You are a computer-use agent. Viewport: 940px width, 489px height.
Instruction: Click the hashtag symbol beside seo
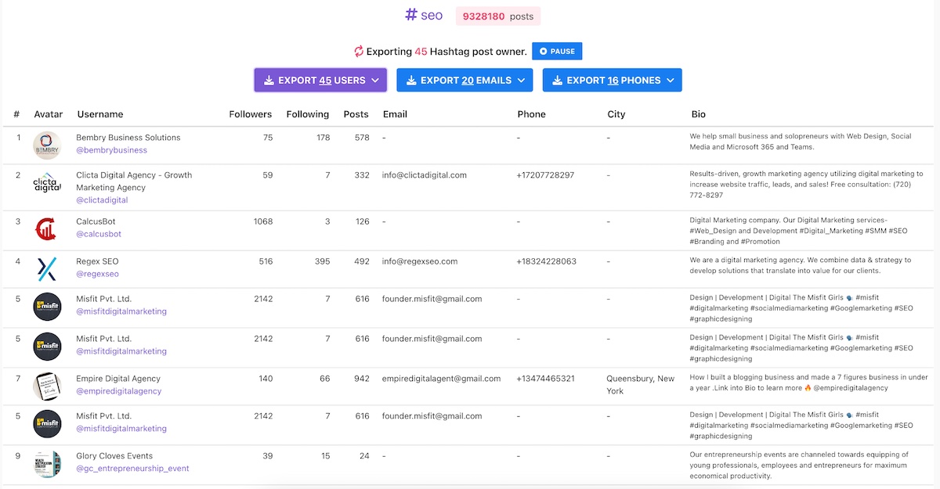[x=410, y=15]
